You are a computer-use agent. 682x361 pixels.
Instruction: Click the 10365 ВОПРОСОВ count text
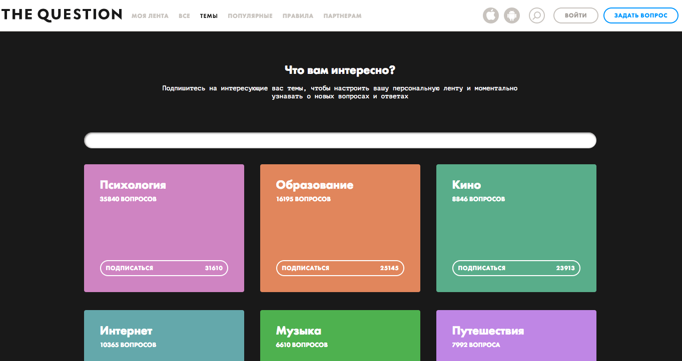[x=128, y=345]
